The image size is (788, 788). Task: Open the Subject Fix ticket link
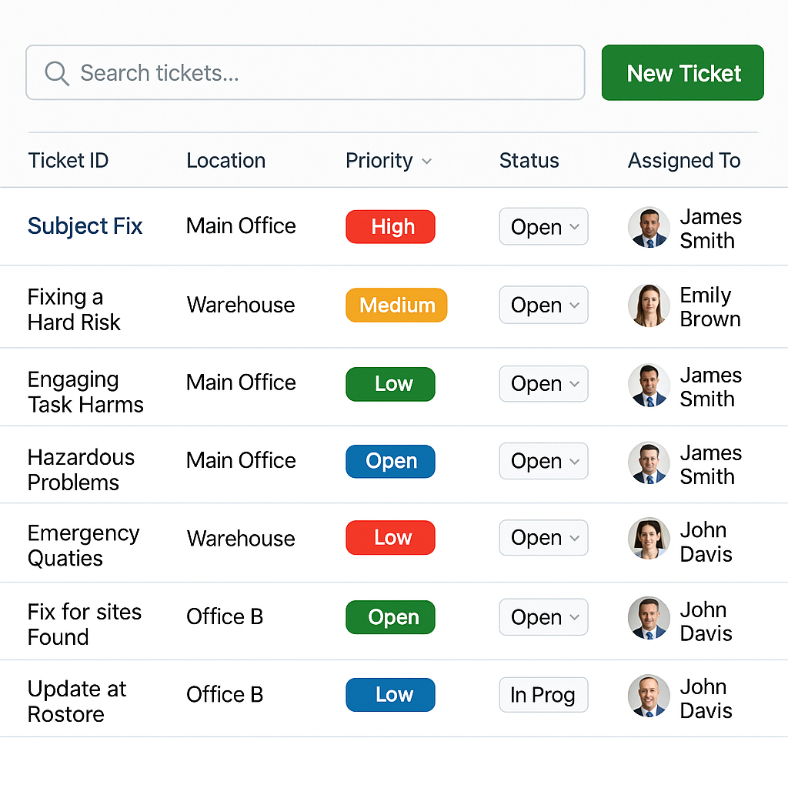pos(85,226)
